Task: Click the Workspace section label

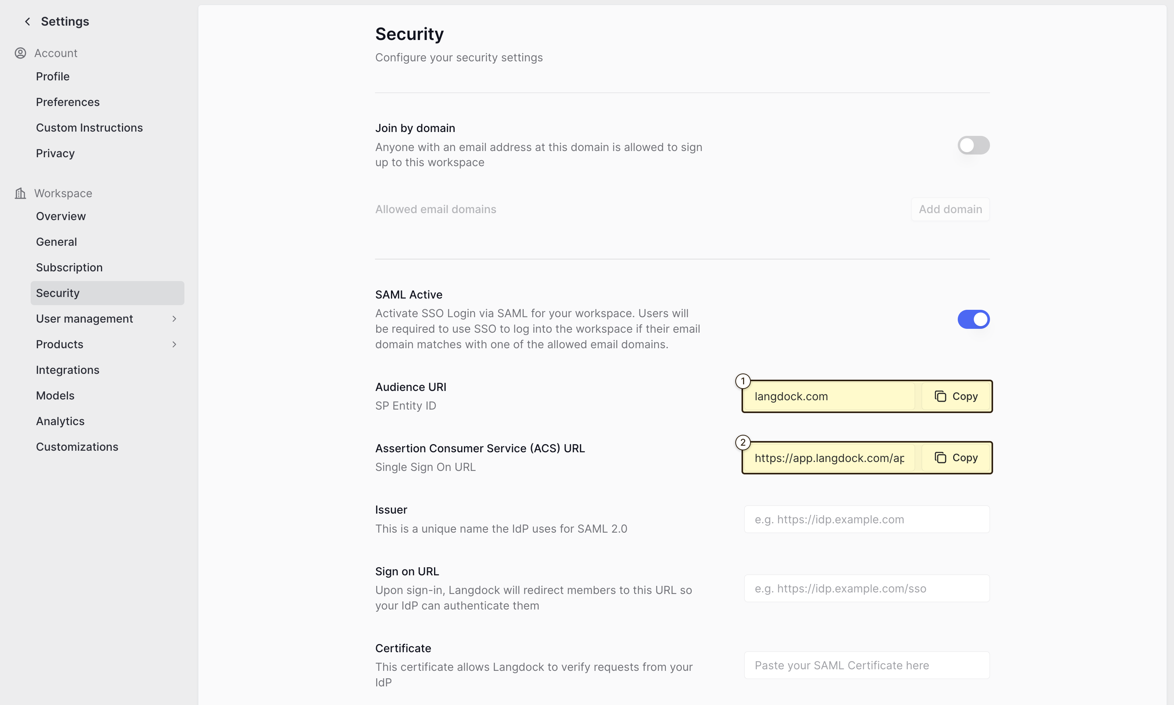Action: coord(63,193)
